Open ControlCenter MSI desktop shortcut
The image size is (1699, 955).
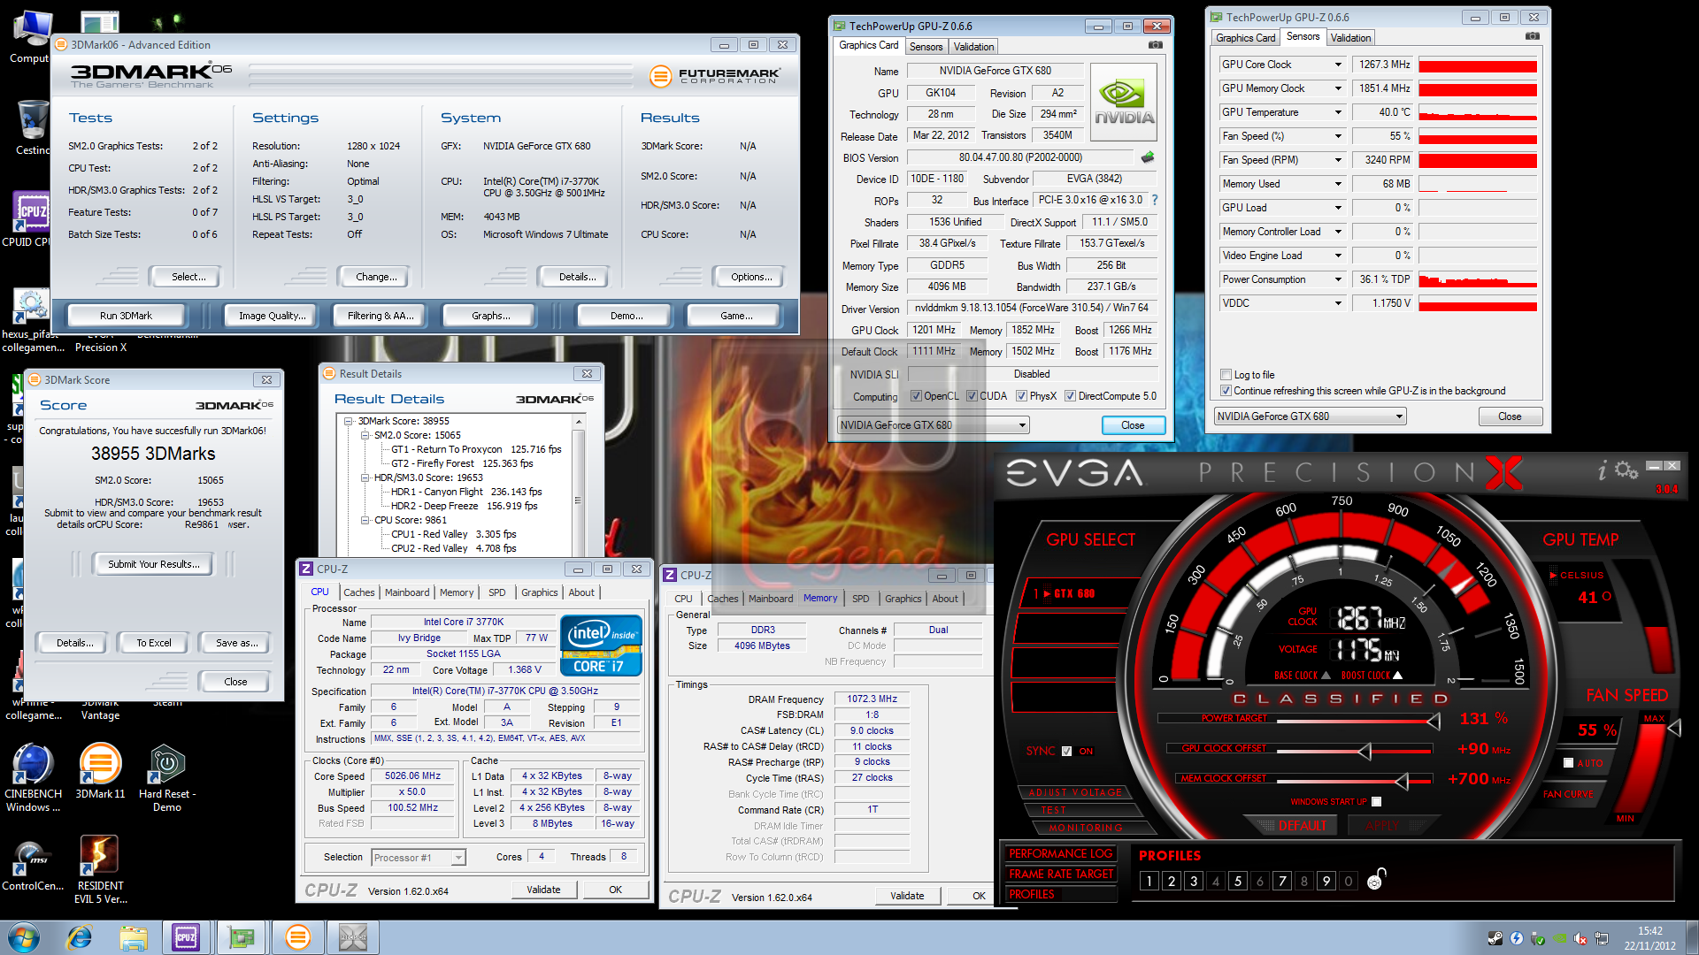[x=33, y=865]
